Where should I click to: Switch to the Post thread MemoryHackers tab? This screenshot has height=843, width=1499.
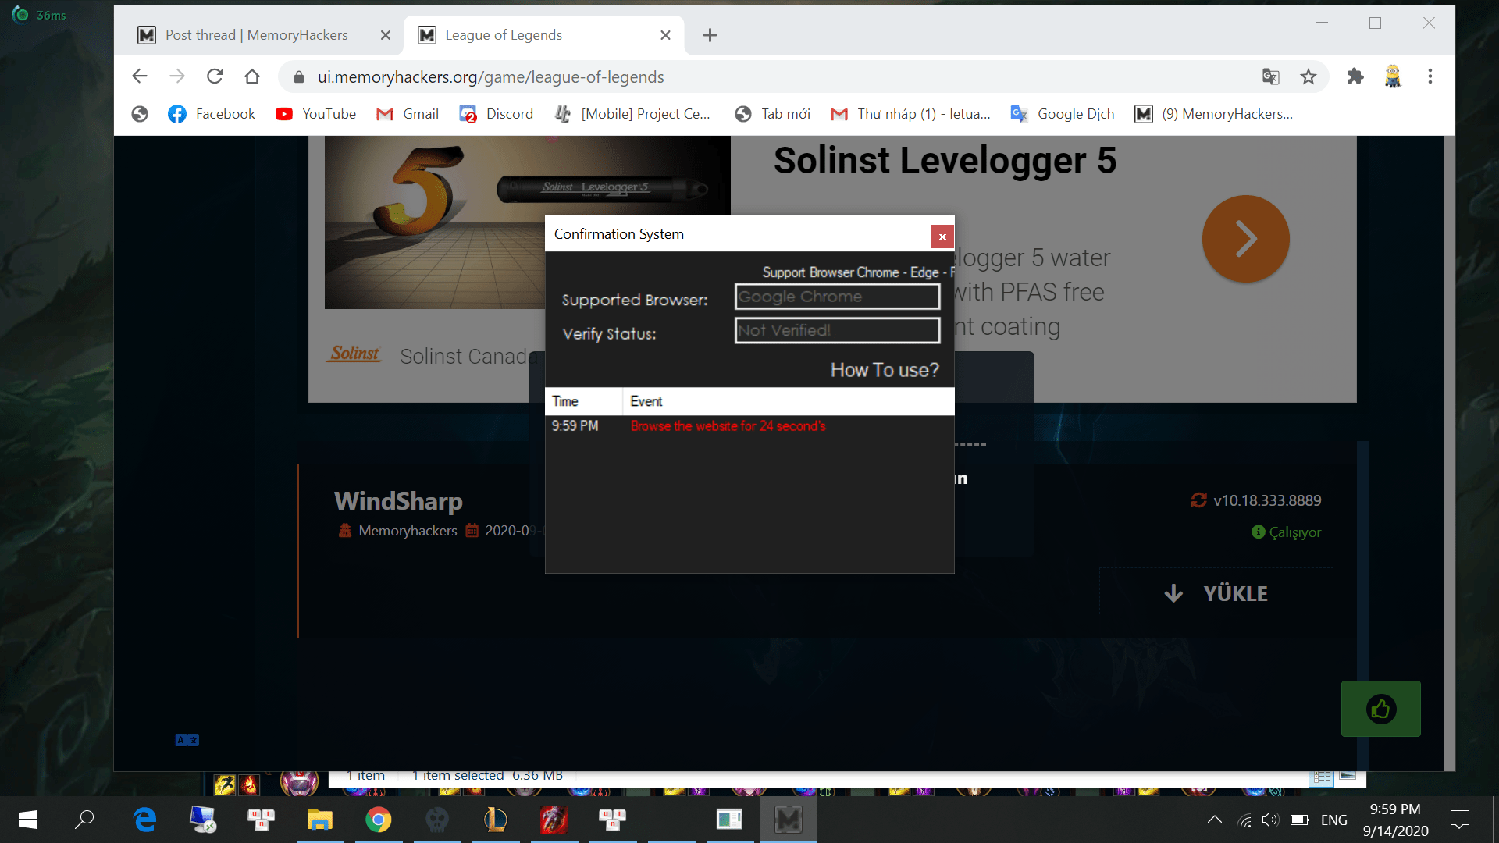[x=256, y=35]
